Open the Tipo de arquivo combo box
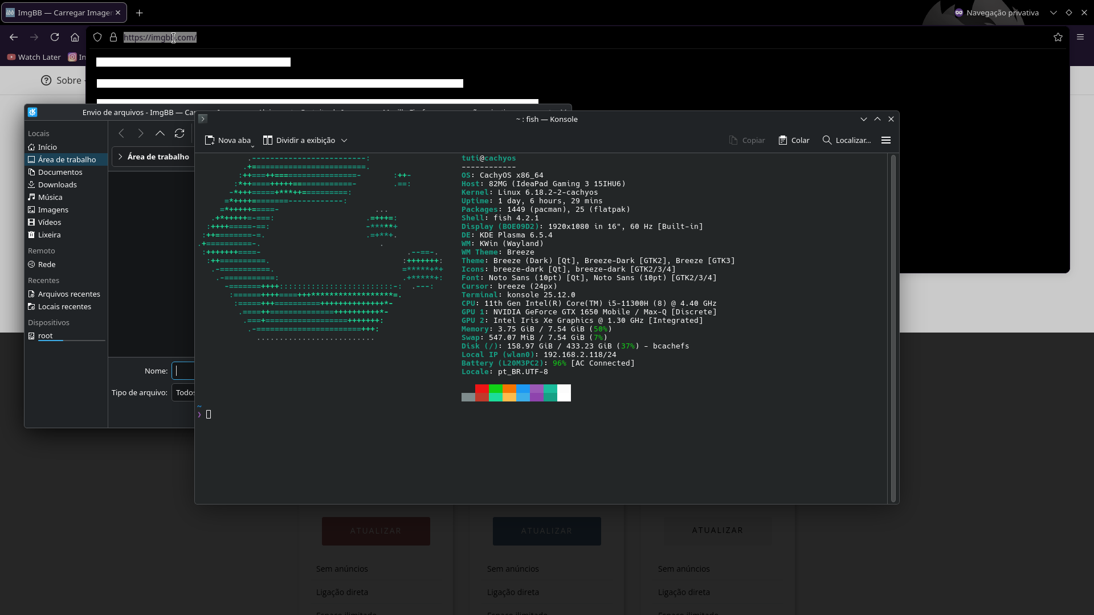 tap(184, 392)
